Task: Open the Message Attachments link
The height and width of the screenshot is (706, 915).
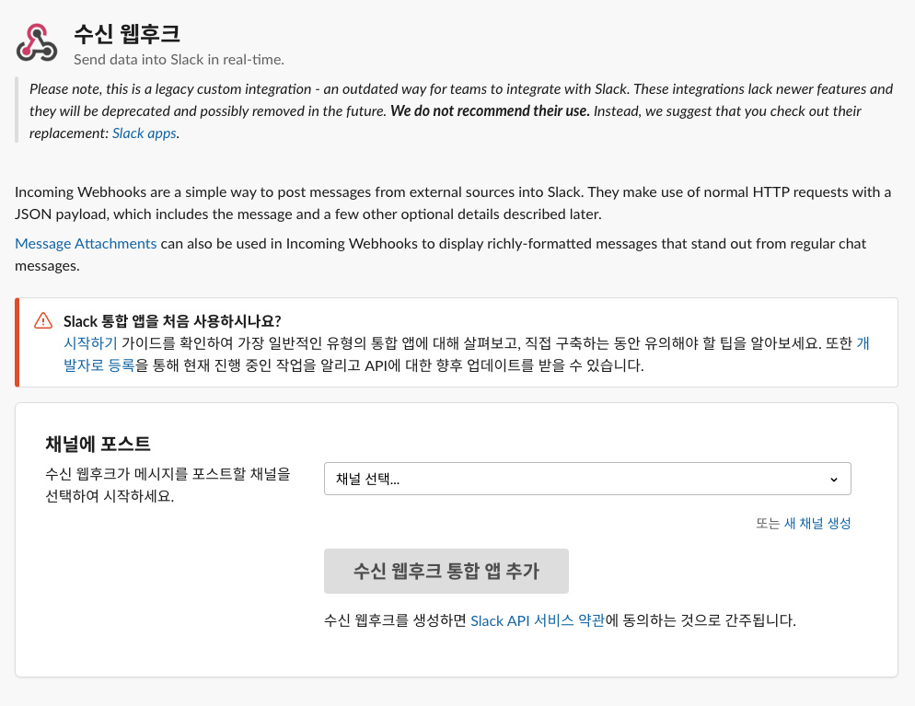Action: click(x=86, y=243)
